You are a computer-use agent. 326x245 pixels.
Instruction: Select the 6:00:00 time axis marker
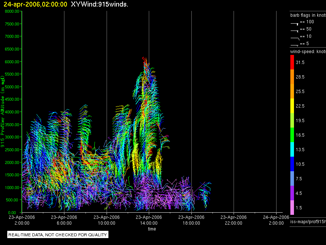pos(64,220)
